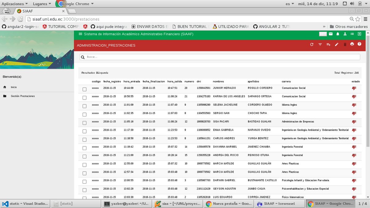The height and width of the screenshot is (208, 370).
Task: Open the list icon in green header
Action: click(x=352, y=34)
